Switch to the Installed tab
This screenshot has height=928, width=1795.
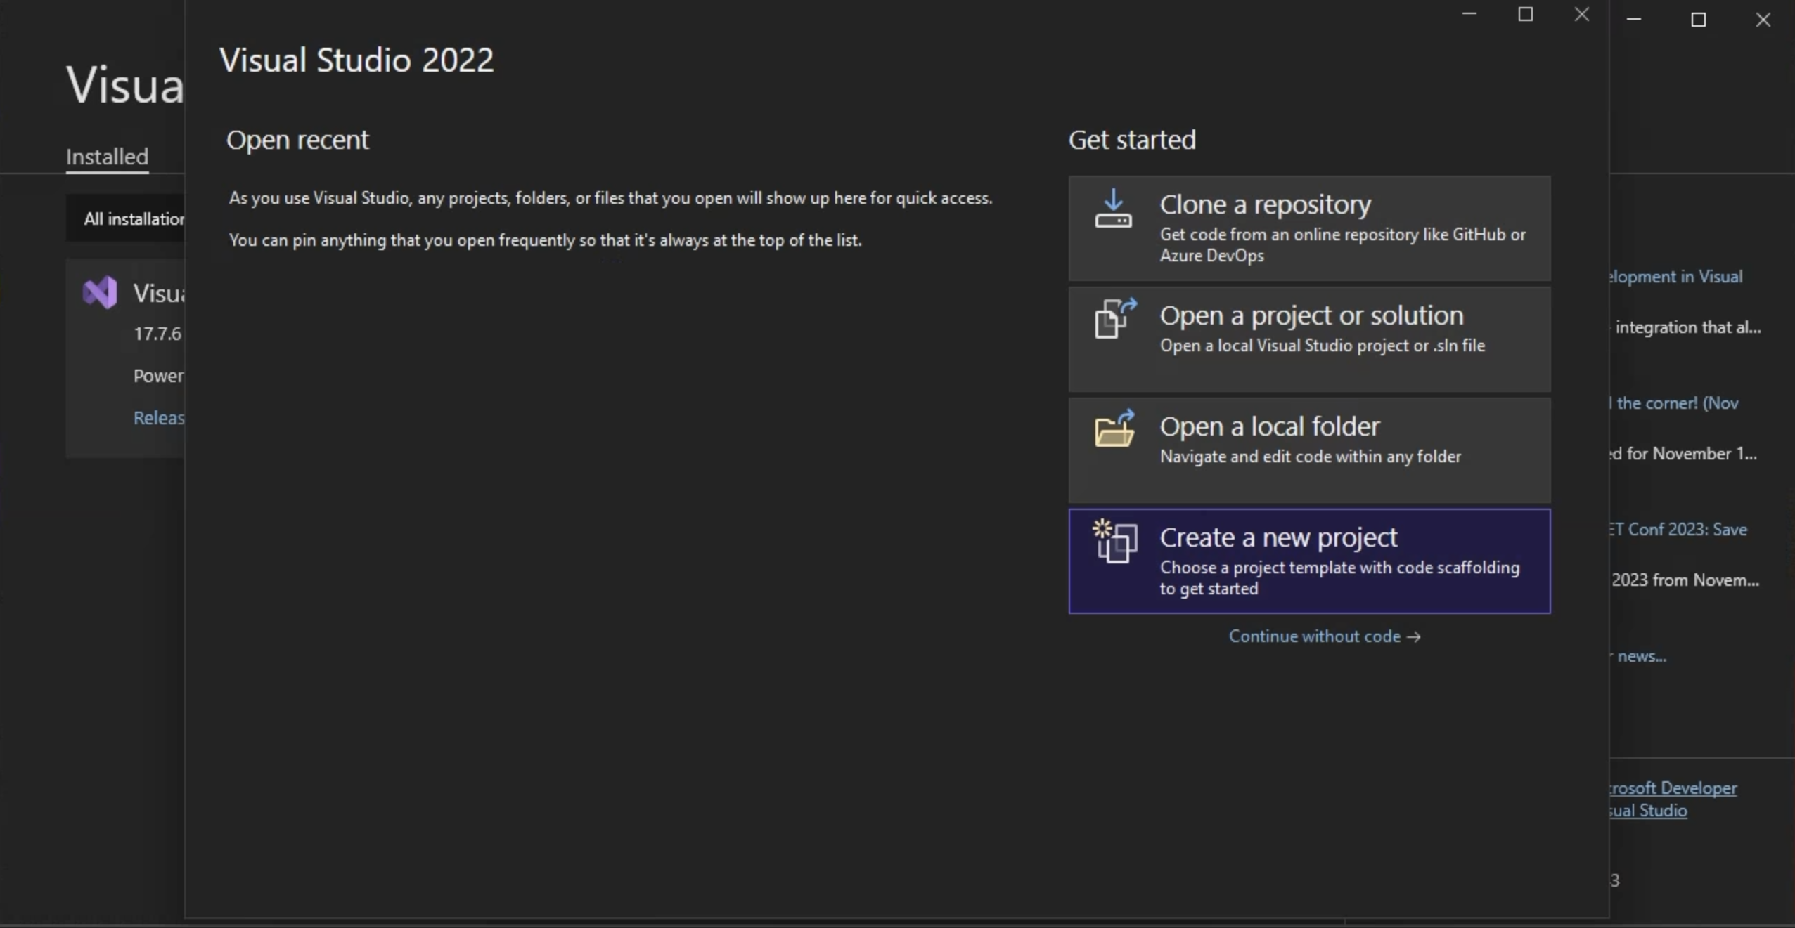pyautogui.click(x=106, y=156)
